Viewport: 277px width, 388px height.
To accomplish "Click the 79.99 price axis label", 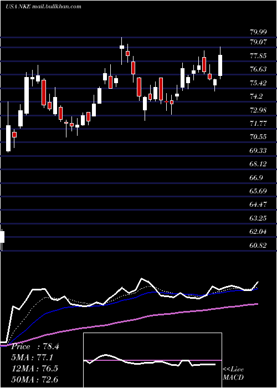I will (x=259, y=32).
